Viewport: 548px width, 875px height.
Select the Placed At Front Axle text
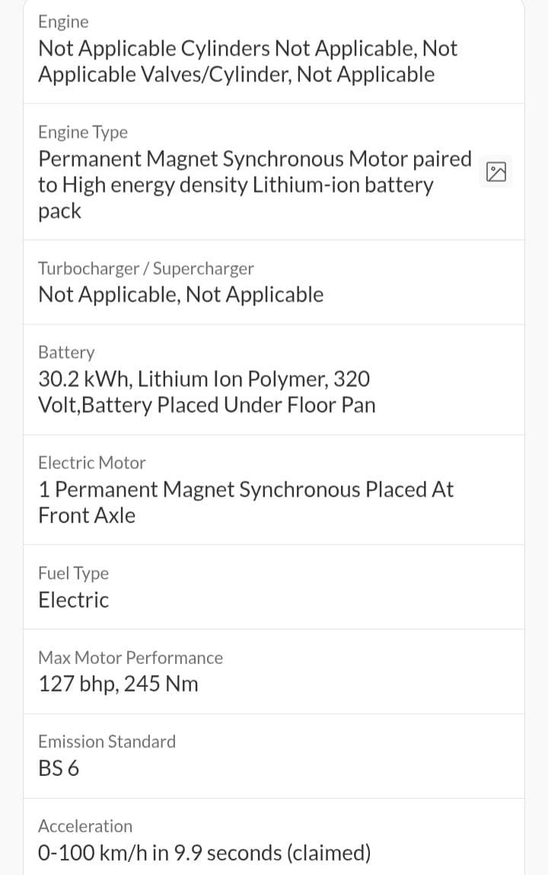[x=246, y=503]
